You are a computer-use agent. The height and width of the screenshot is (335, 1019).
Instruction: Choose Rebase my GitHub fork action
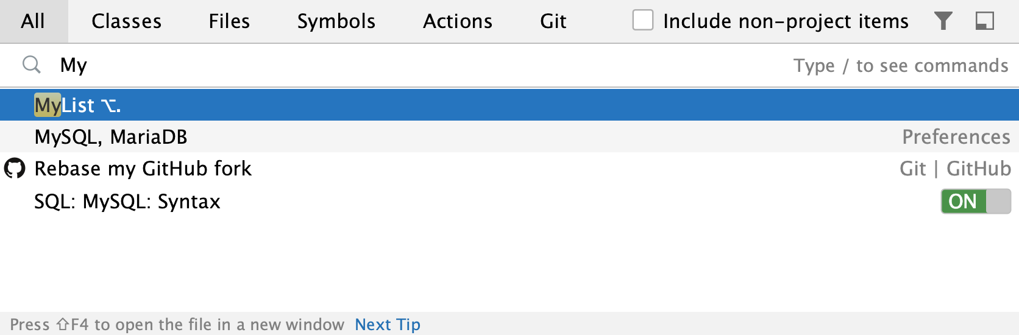(x=509, y=169)
